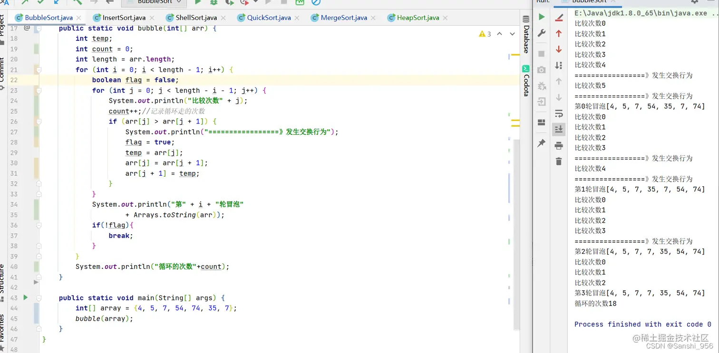
Task: Click the Restore Layout icon in the Run panel
Action: point(541,123)
